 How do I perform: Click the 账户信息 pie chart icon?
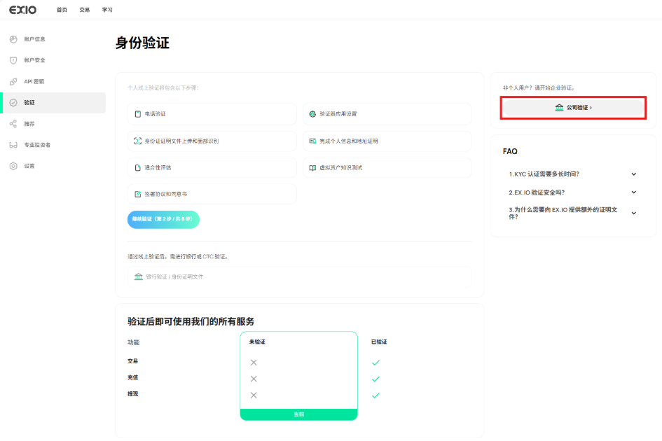13,39
